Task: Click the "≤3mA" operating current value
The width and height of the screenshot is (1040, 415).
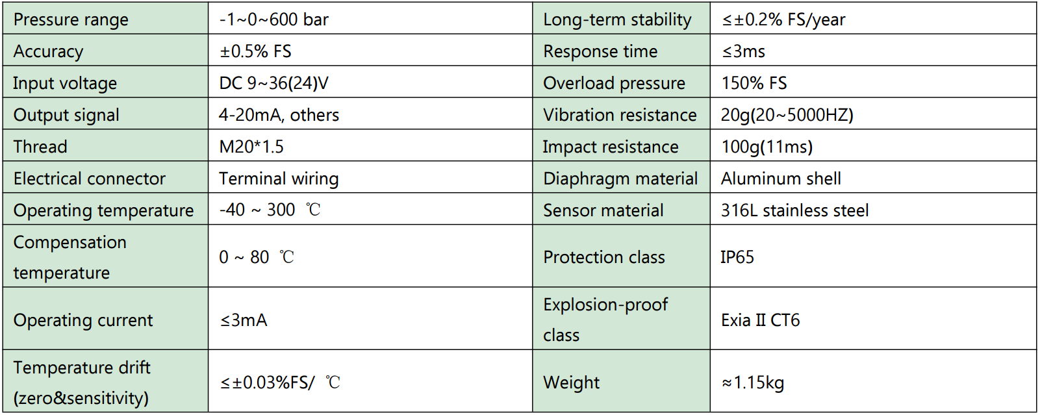Action: coord(244,320)
